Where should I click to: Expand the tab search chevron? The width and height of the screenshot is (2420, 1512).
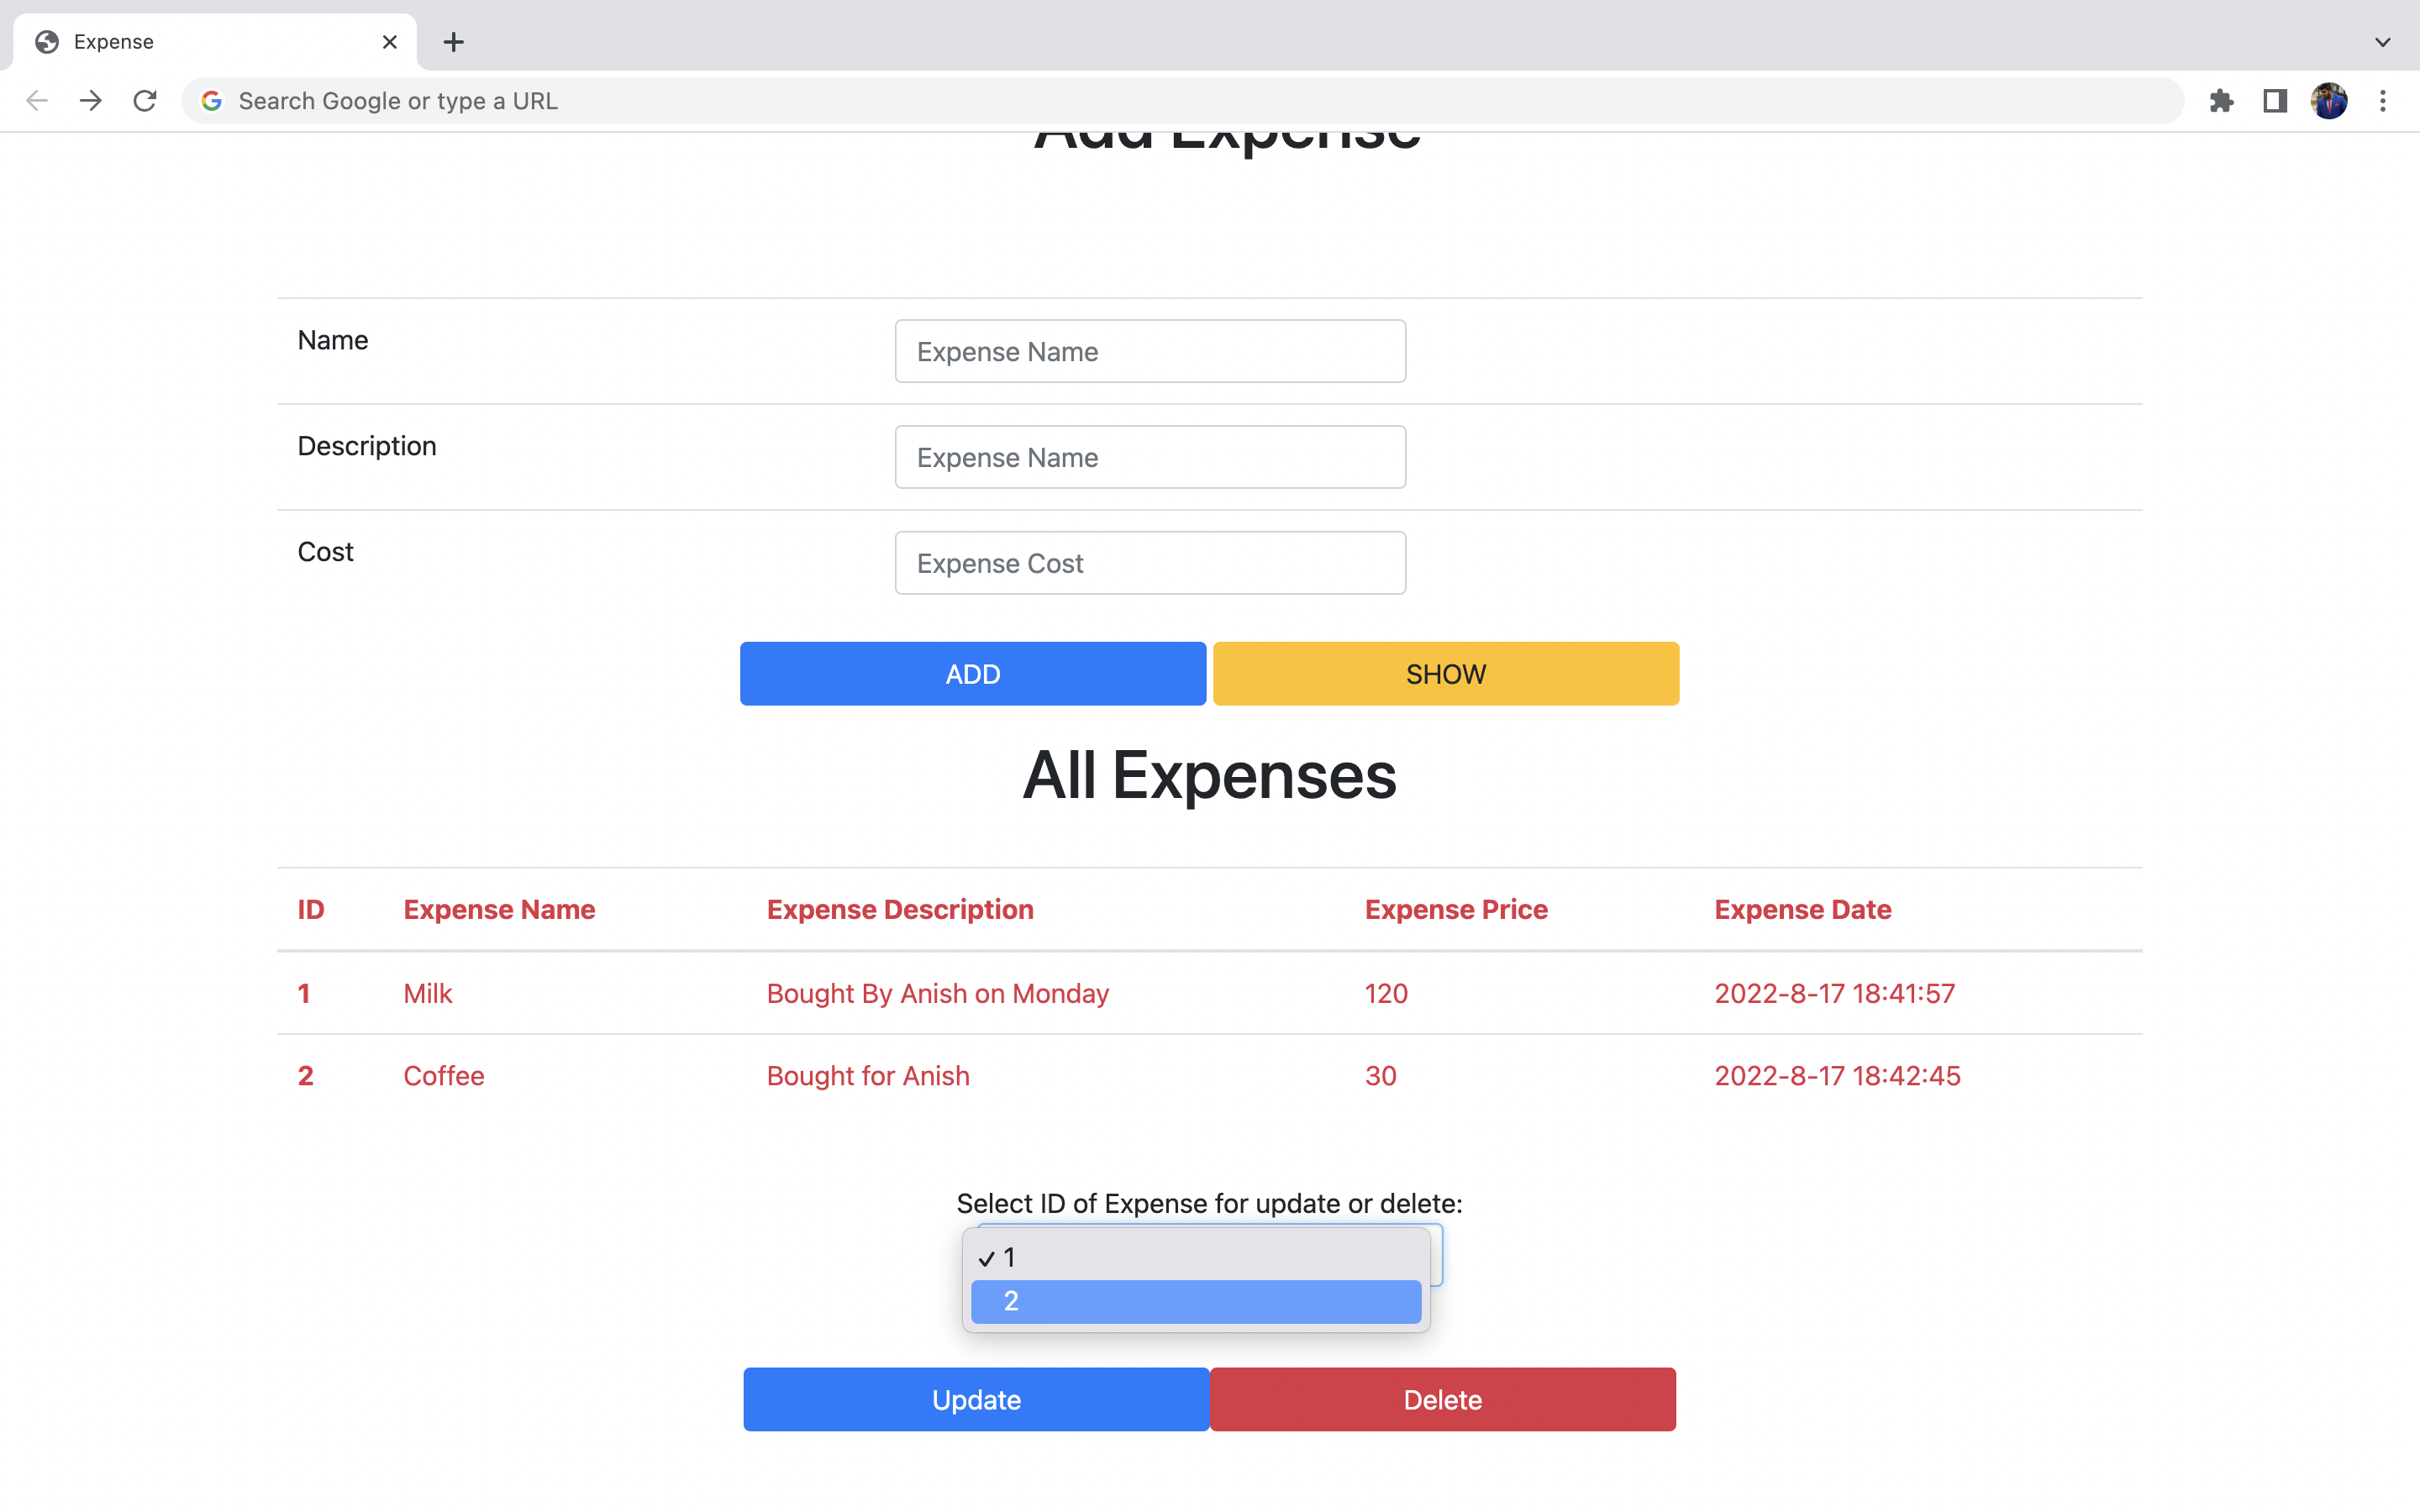coord(2382,42)
